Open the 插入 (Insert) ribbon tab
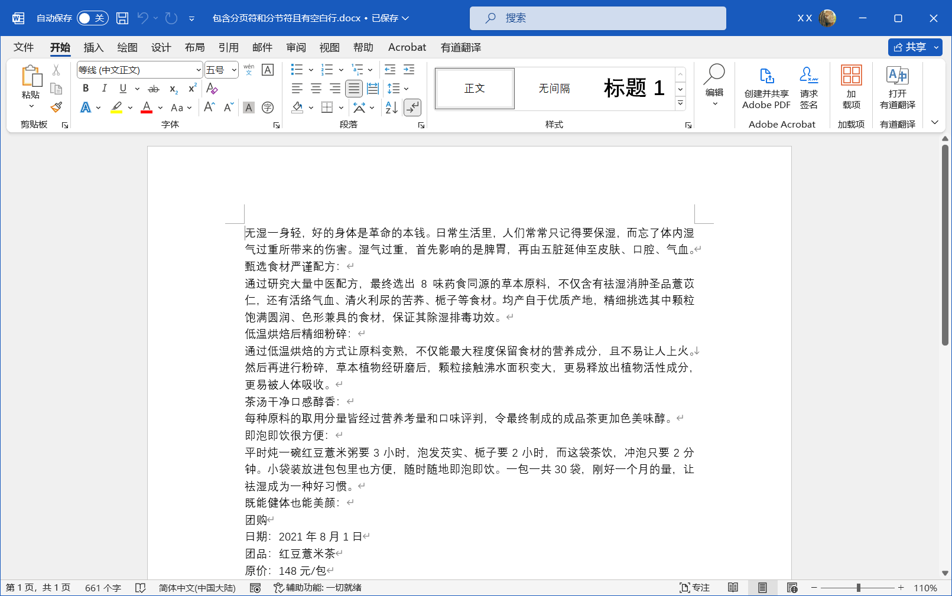This screenshot has height=596, width=952. [x=93, y=47]
